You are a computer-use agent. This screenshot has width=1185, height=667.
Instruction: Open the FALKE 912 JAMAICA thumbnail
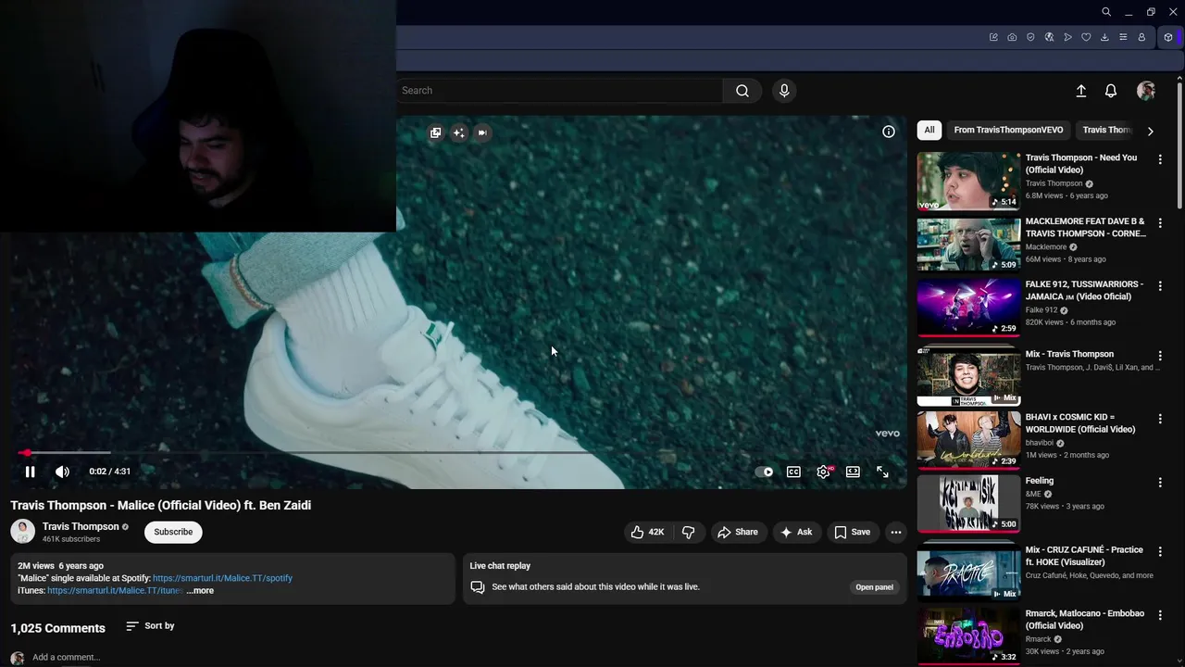(x=968, y=308)
